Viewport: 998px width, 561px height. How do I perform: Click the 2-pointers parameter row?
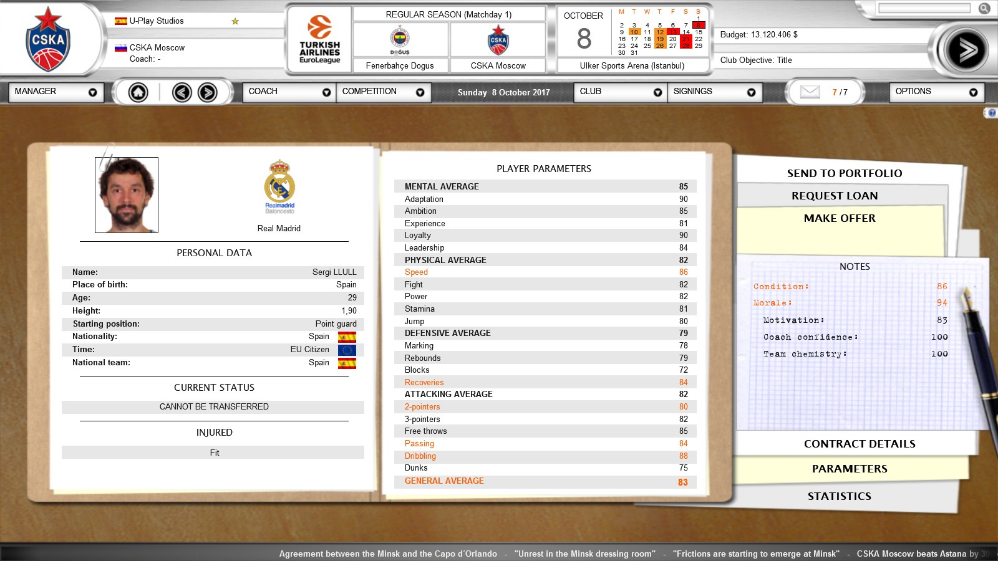tap(545, 407)
